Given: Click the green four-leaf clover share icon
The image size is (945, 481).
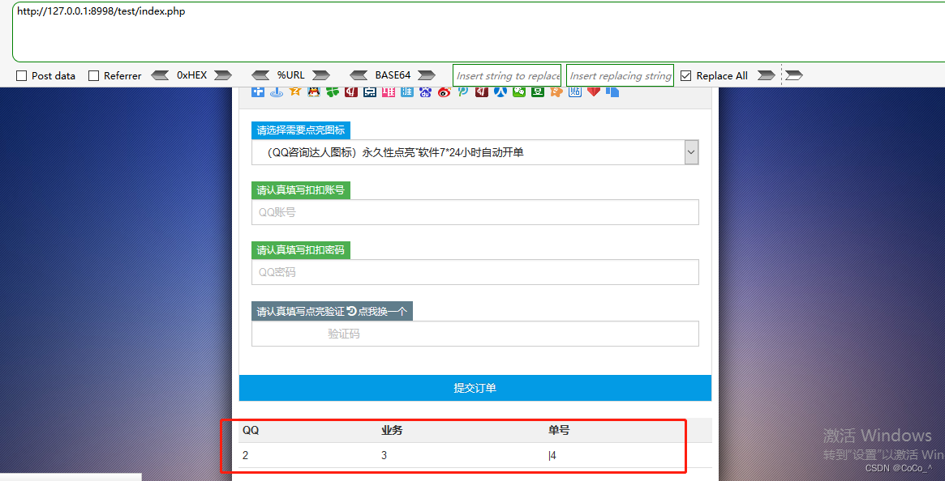Looking at the screenshot, I should tap(332, 92).
